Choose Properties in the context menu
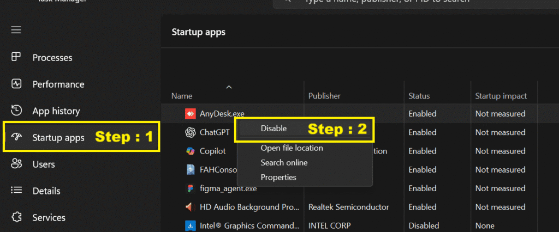Viewport: 559px width, 232px height. 278,177
